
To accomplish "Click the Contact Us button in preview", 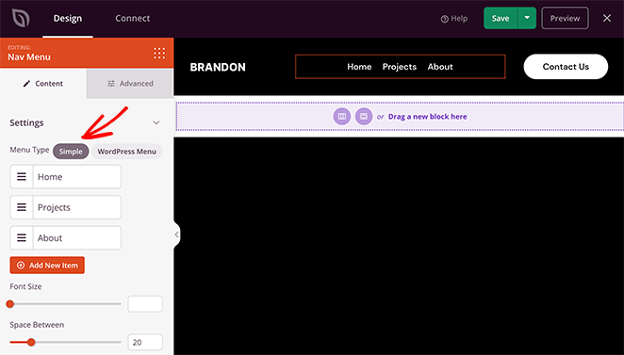I will pyautogui.click(x=566, y=67).
